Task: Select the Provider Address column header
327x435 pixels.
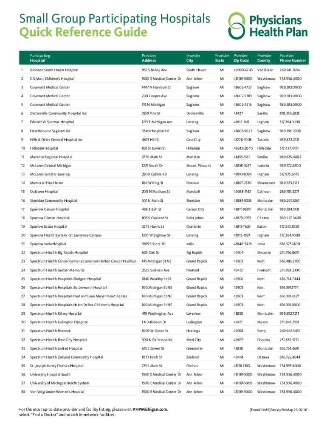Action: (149, 58)
